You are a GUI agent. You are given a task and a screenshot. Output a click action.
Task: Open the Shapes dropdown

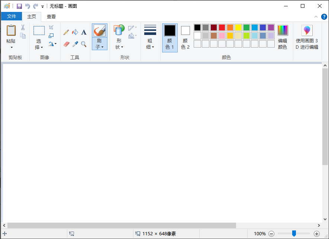[119, 47]
